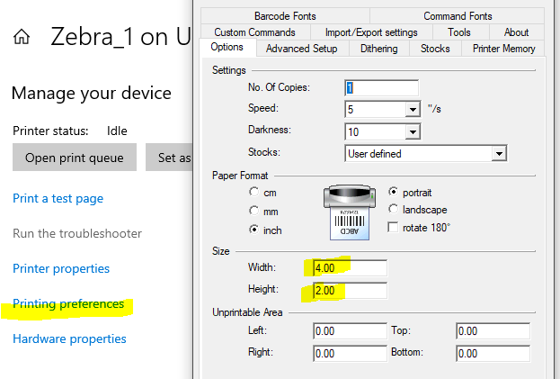Open the Printing preferences link

pos(68,304)
